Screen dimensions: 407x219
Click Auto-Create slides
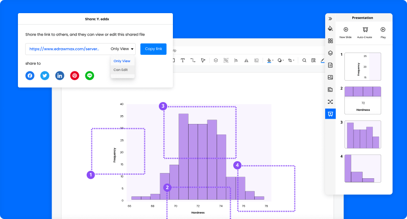coord(365,32)
